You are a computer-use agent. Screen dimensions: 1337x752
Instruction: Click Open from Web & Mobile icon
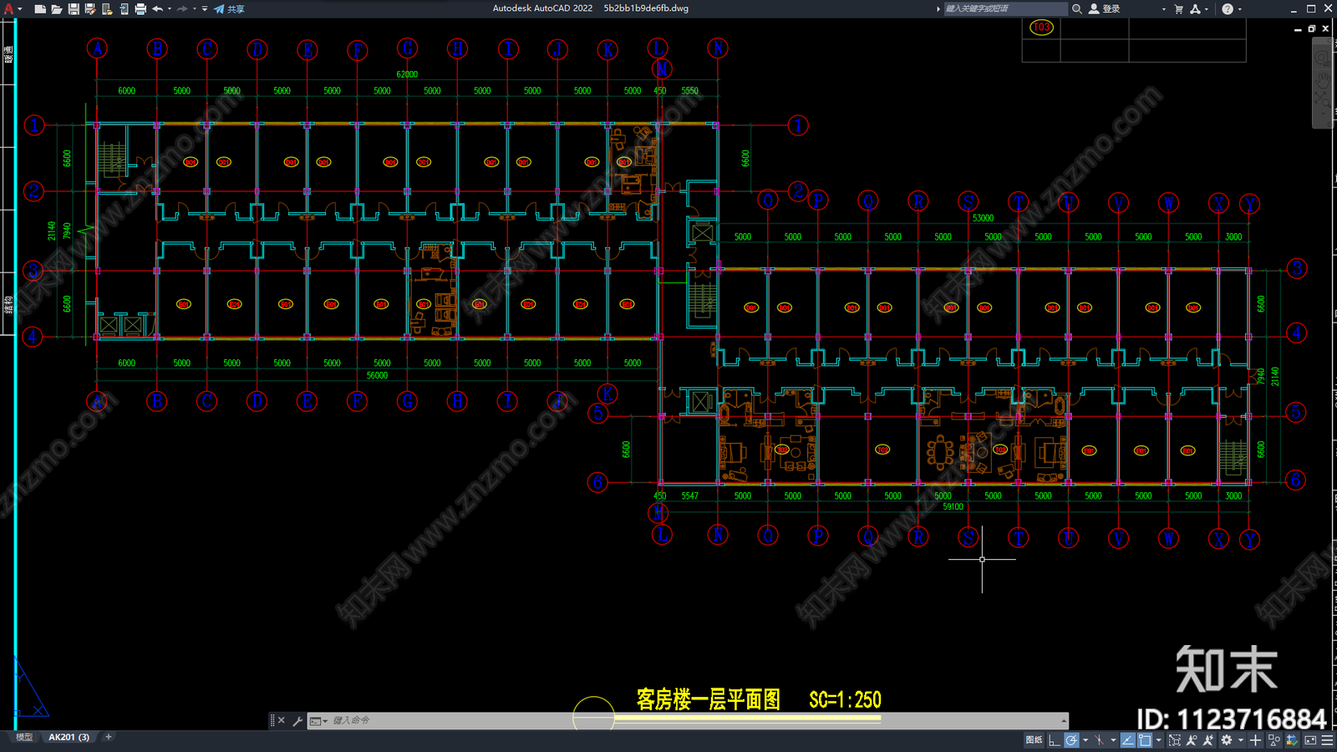pos(107,9)
